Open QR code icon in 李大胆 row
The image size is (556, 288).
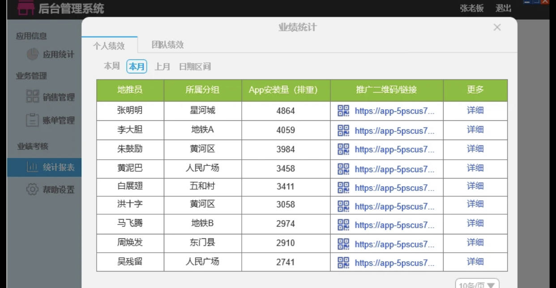pyautogui.click(x=343, y=131)
